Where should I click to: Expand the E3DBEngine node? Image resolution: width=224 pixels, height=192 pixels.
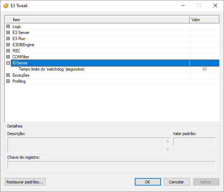point(8,45)
